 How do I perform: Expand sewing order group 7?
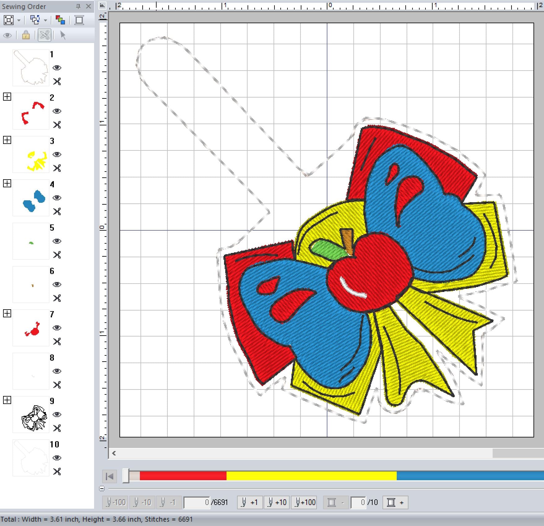coord(7,314)
